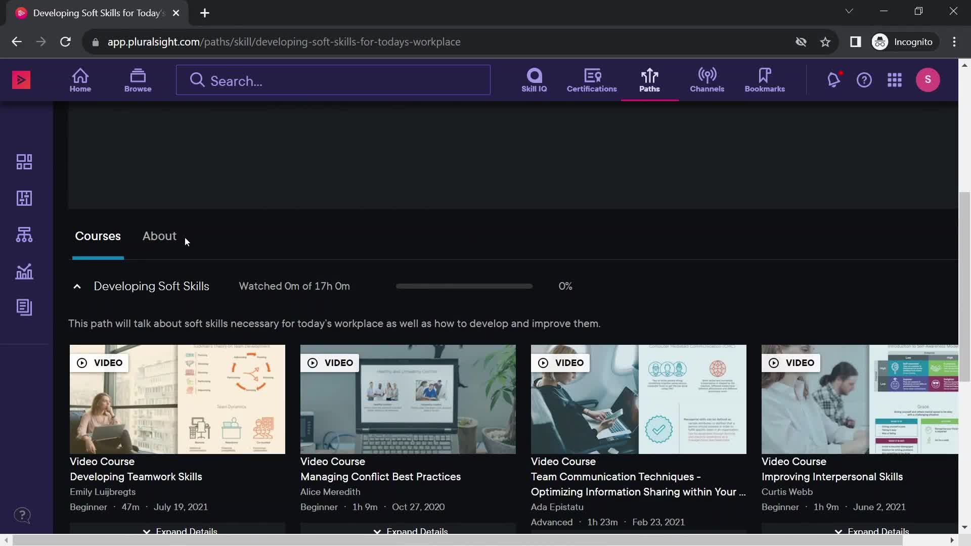971x546 pixels.
Task: Open the help question mark in header
Action: [864, 80]
